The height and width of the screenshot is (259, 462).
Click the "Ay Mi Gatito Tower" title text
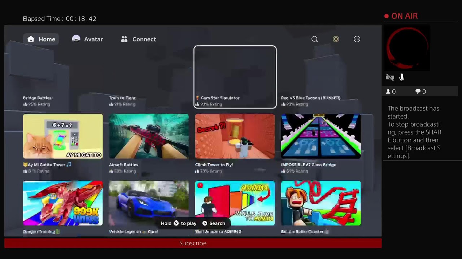tap(47, 165)
